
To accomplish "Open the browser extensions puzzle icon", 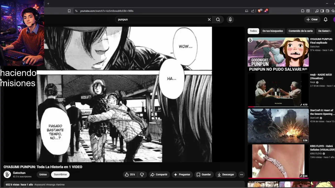I will (x=303, y=11).
